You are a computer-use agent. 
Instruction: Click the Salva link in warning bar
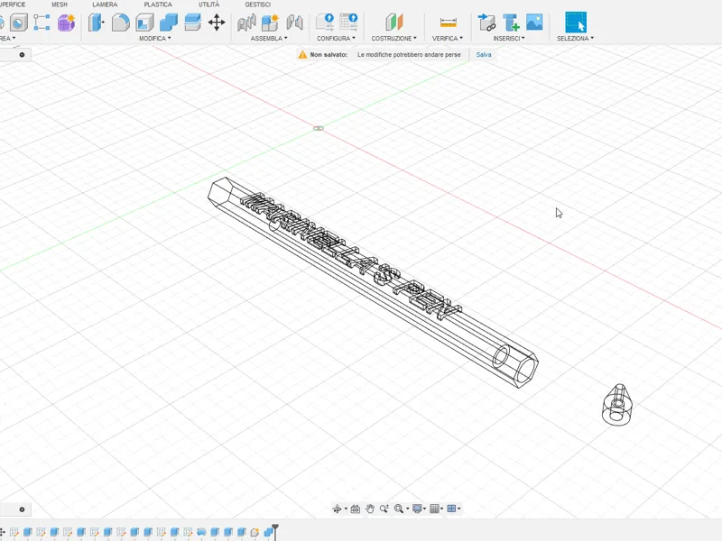484,54
